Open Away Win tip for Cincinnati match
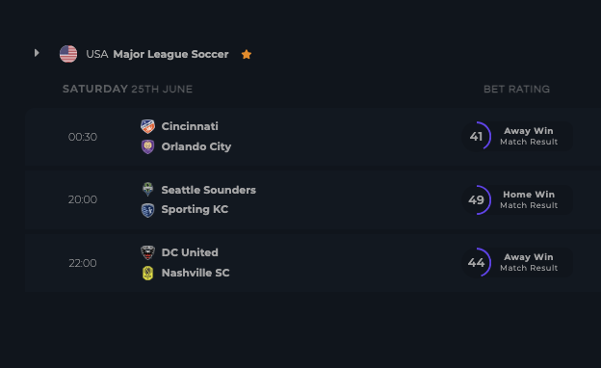601x368 pixels. pyautogui.click(x=529, y=136)
